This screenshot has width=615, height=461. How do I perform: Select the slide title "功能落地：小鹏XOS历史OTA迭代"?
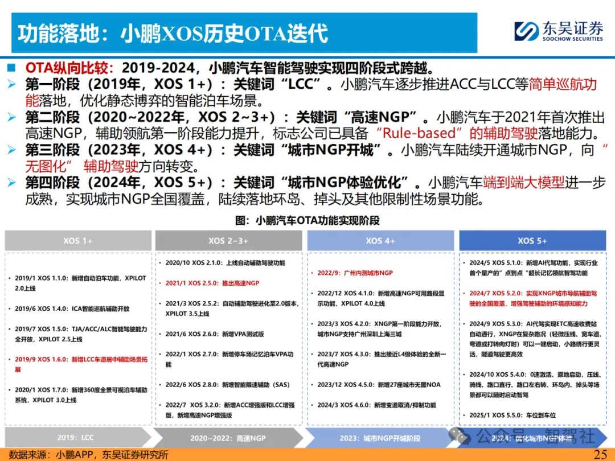click(x=173, y=34)
